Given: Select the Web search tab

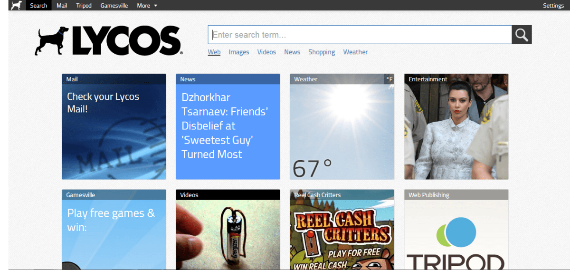Looking at the screenshot, I should coord(214,52).
